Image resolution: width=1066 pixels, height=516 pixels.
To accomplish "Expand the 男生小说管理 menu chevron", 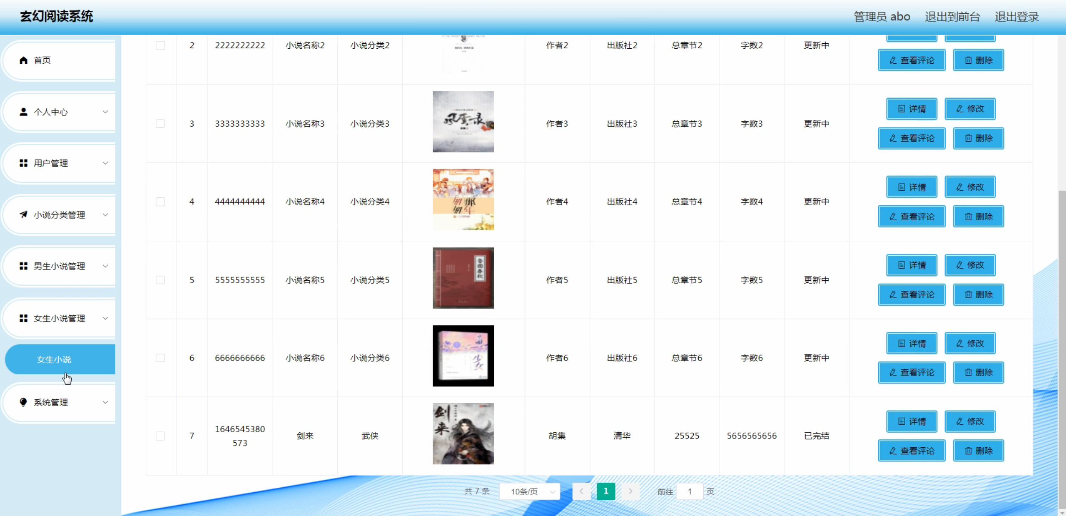I will coord(105,266).
